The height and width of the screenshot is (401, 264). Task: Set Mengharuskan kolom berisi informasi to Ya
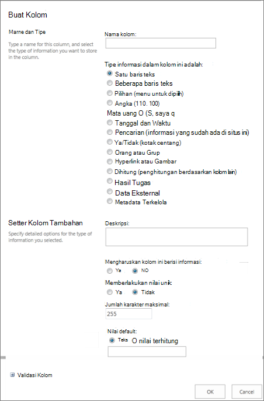[109, 271]
